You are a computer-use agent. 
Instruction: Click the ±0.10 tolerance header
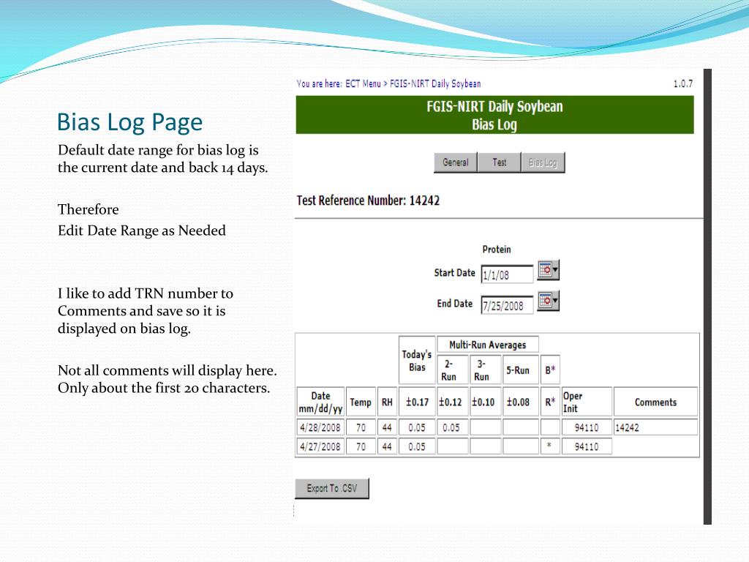point(485,402)
